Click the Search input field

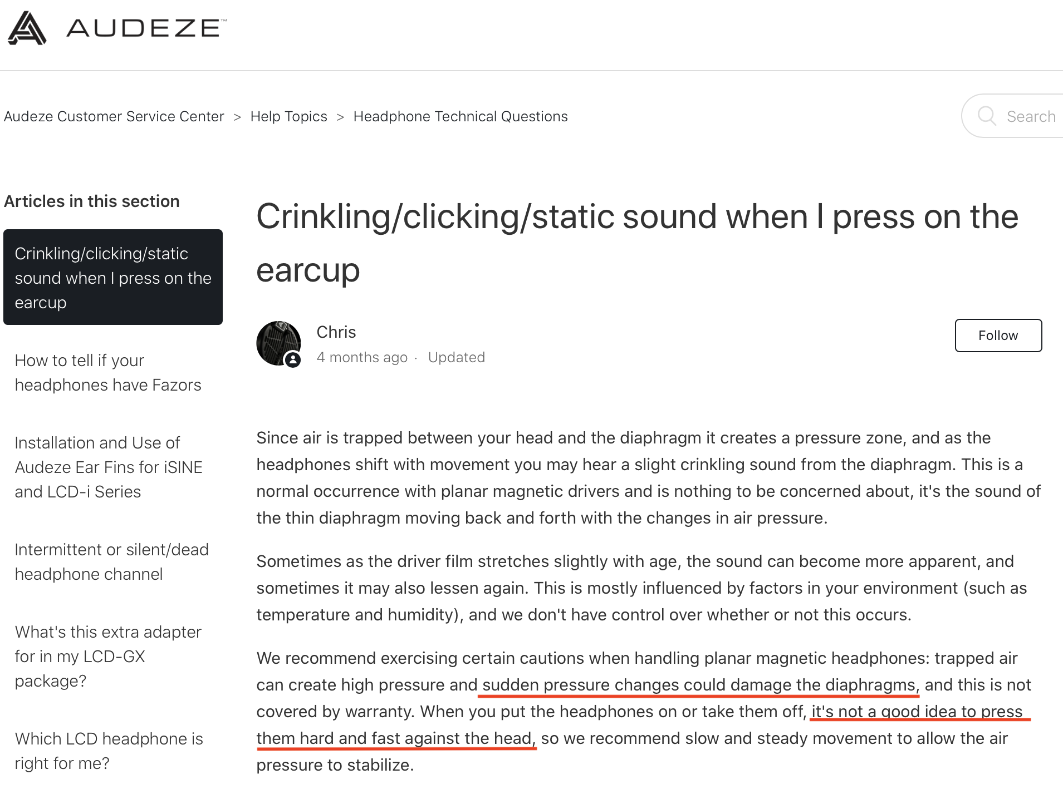pos(1012,116)
